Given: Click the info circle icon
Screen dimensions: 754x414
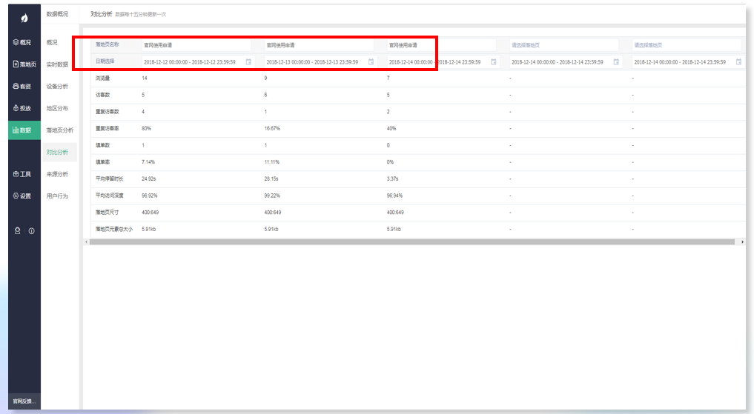Looking at the screenshot, I should pyautogui.click(x=31, y=231).
